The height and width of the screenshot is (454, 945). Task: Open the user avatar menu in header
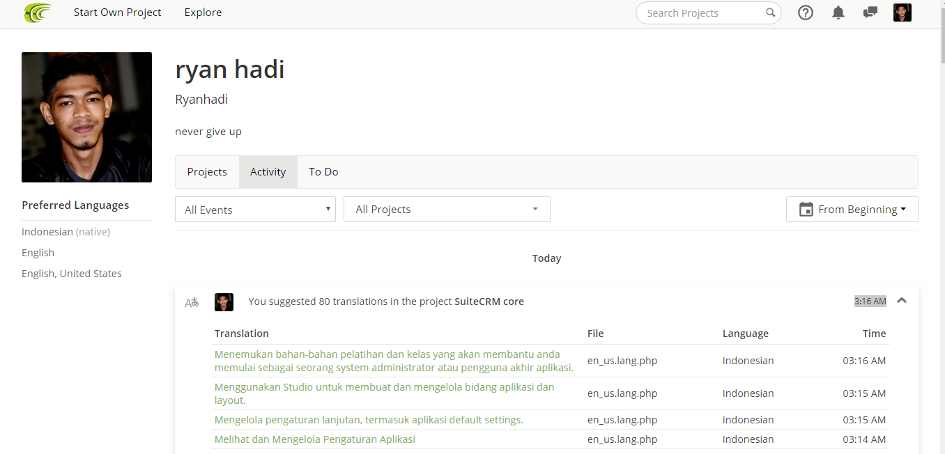coord(902,13)
